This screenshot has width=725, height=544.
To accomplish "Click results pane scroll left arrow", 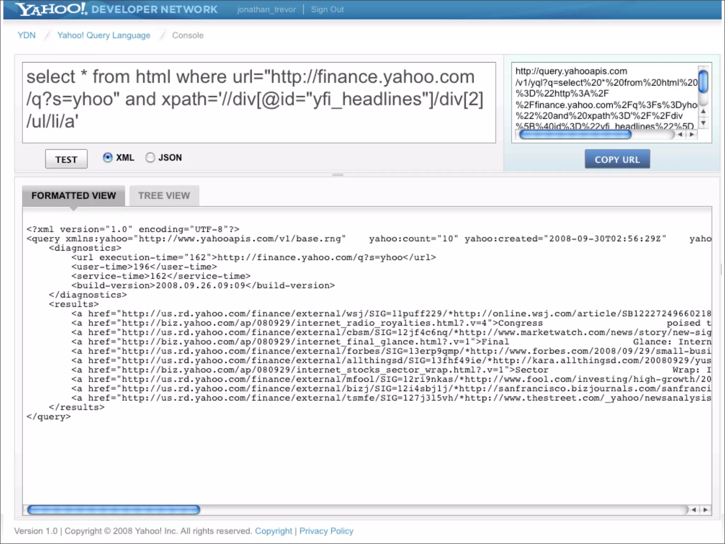I will coord(694,510).
